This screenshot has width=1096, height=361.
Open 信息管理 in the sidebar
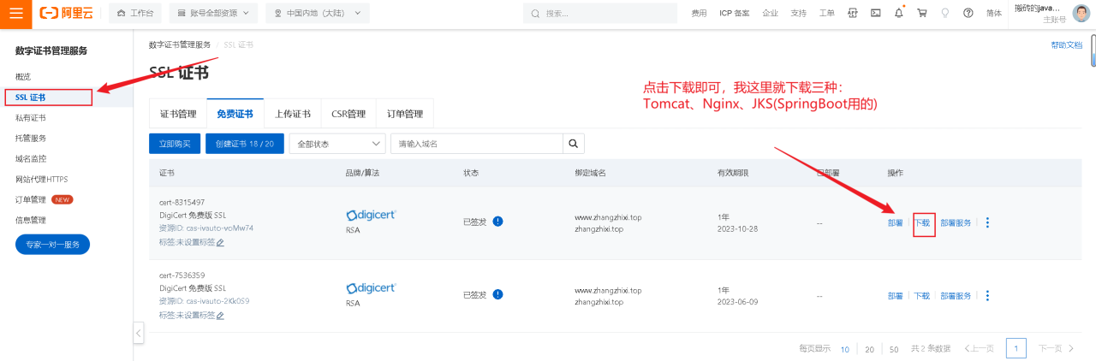[31, 220]
